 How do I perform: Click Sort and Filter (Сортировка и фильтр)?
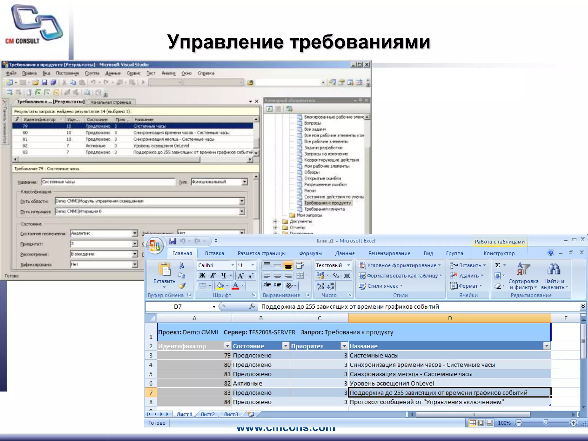[523, 276]
